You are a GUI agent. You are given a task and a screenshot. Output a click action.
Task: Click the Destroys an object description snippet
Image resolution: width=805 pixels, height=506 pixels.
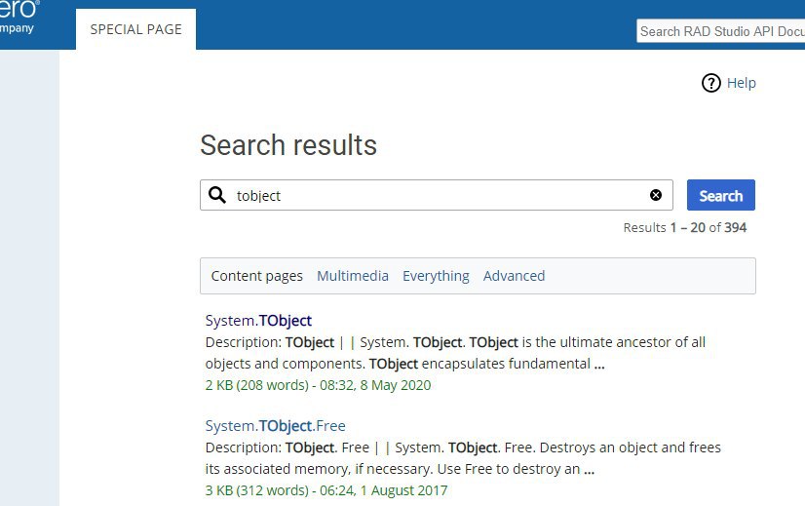tap(463, 458)
